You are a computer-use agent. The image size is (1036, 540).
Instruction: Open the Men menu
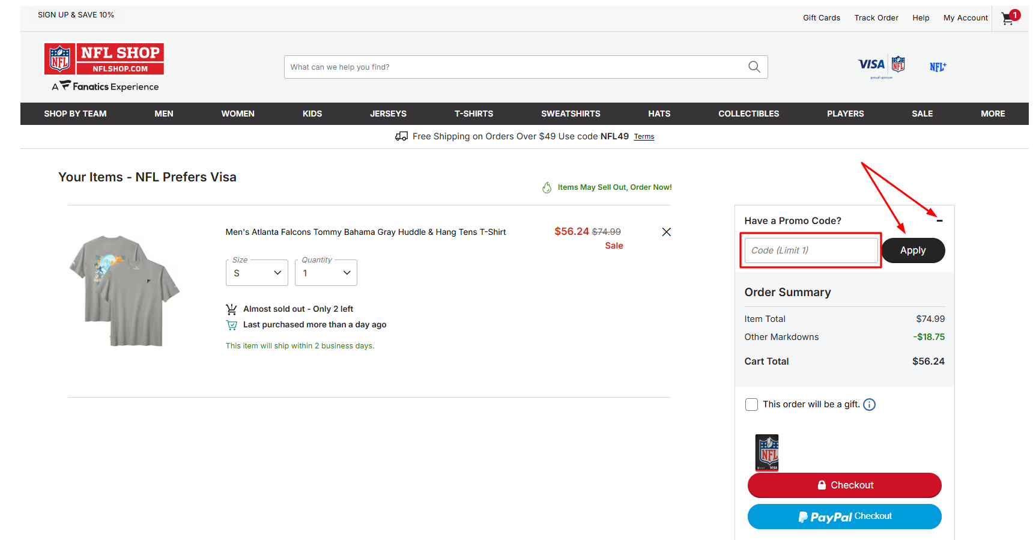(x=164, y=114)
